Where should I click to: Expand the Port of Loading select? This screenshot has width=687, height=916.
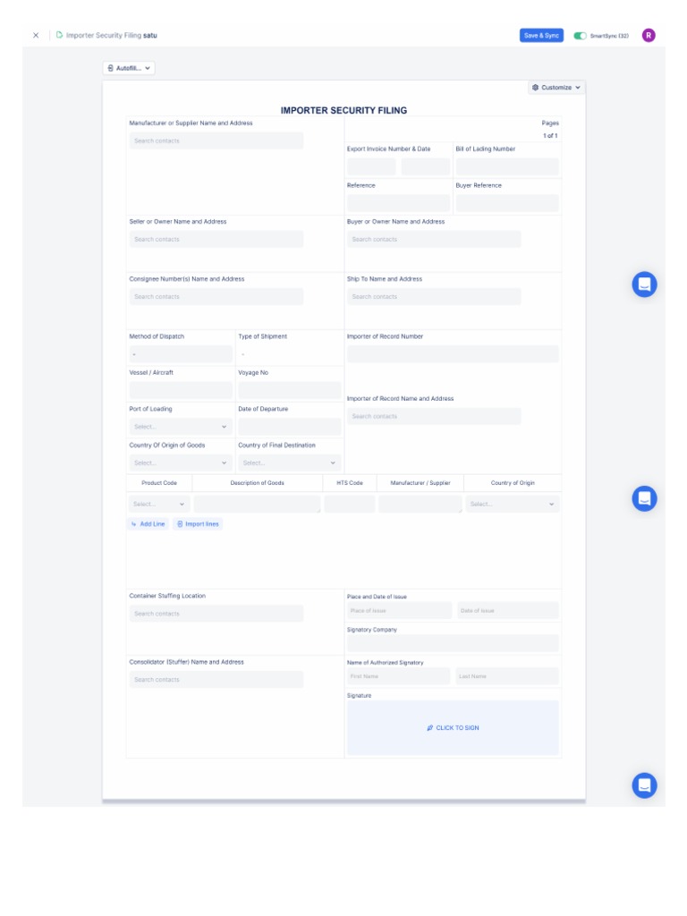click(x=181, y=427)
